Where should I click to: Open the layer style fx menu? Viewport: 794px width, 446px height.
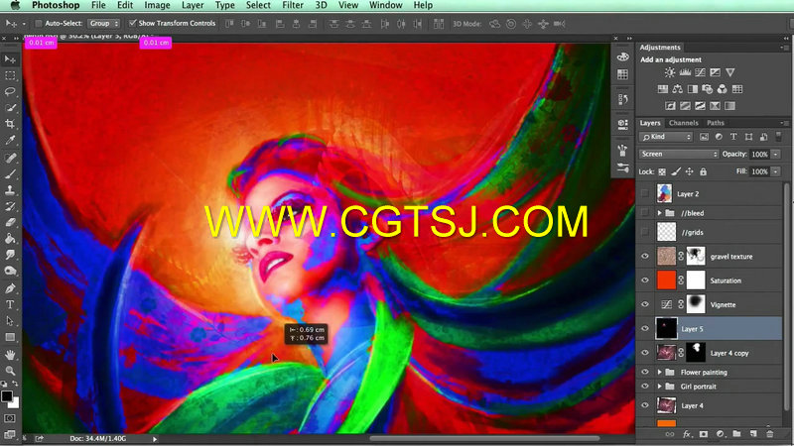(687, 434)
